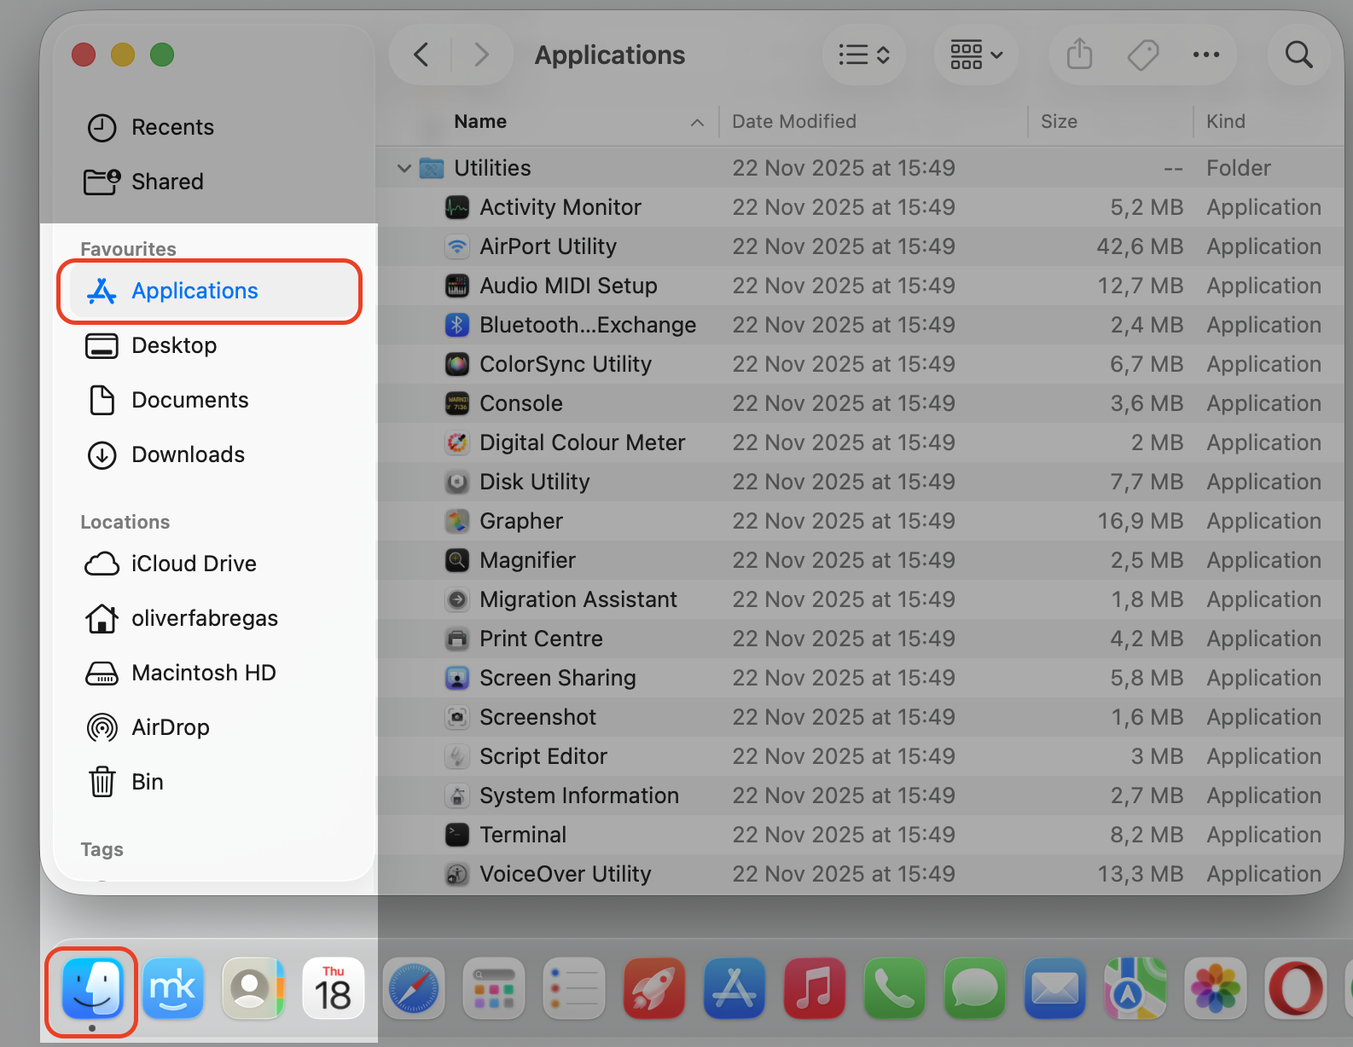Screen dimensions: 1353x1047
Task: Open Desktop from sidebar
Action: (x=210, y=345)
